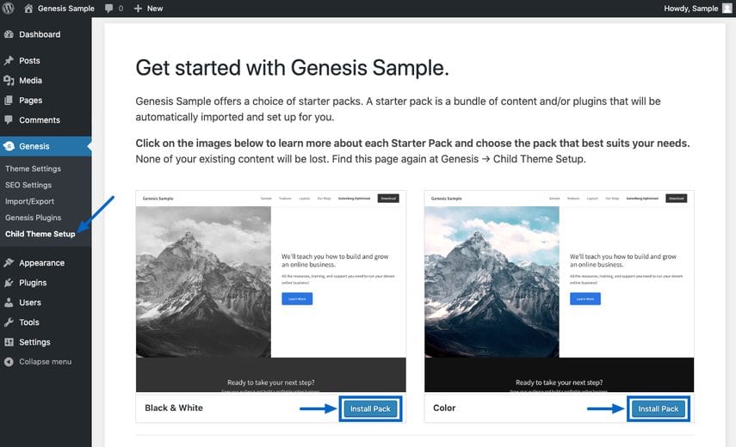The width and height of the screenshot is (736, 447).
Task: Select the Genesis menu item
Action: click(x=46, y=146)
